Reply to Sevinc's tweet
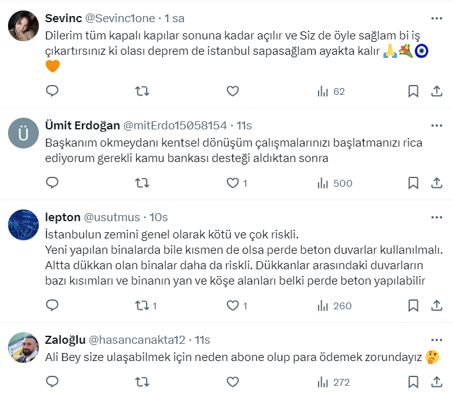The width and height of the screenshot is (453, 398). [x=53, y=91]
